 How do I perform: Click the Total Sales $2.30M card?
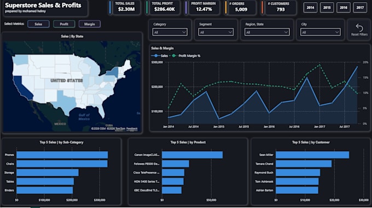(125, 7)
